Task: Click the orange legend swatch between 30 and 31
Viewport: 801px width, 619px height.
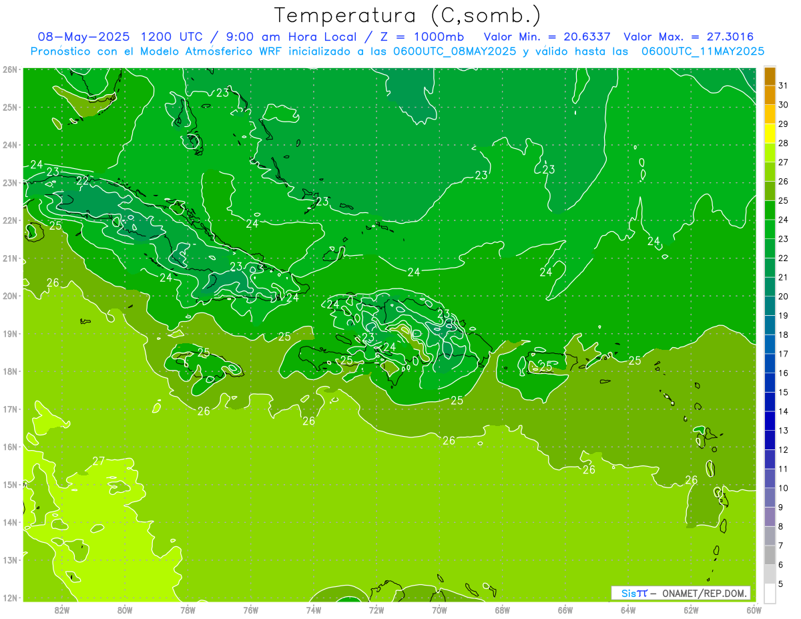Action: pos(770,95)
